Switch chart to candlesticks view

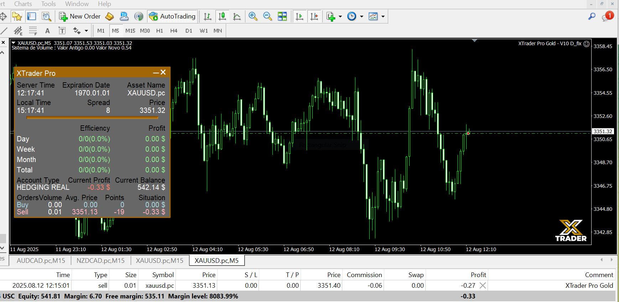click(x=222, y=16)
